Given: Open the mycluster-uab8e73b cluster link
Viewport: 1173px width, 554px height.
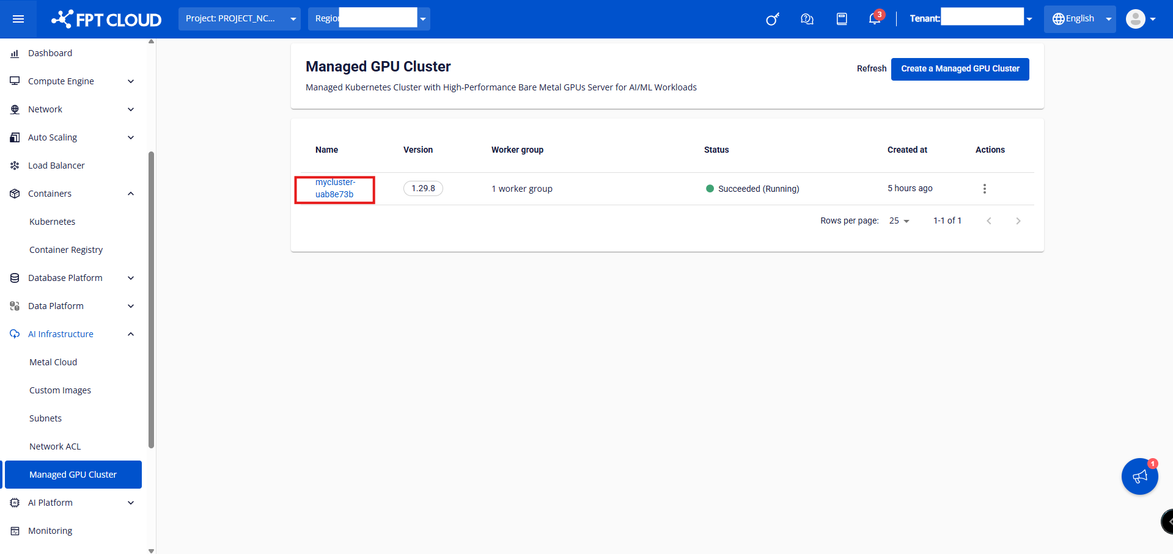Looking at the screenshot, I should 335,188.
